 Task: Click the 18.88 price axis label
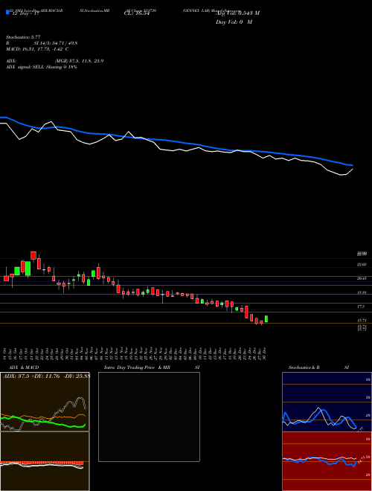pyautogui.click(x=362, y=292)
